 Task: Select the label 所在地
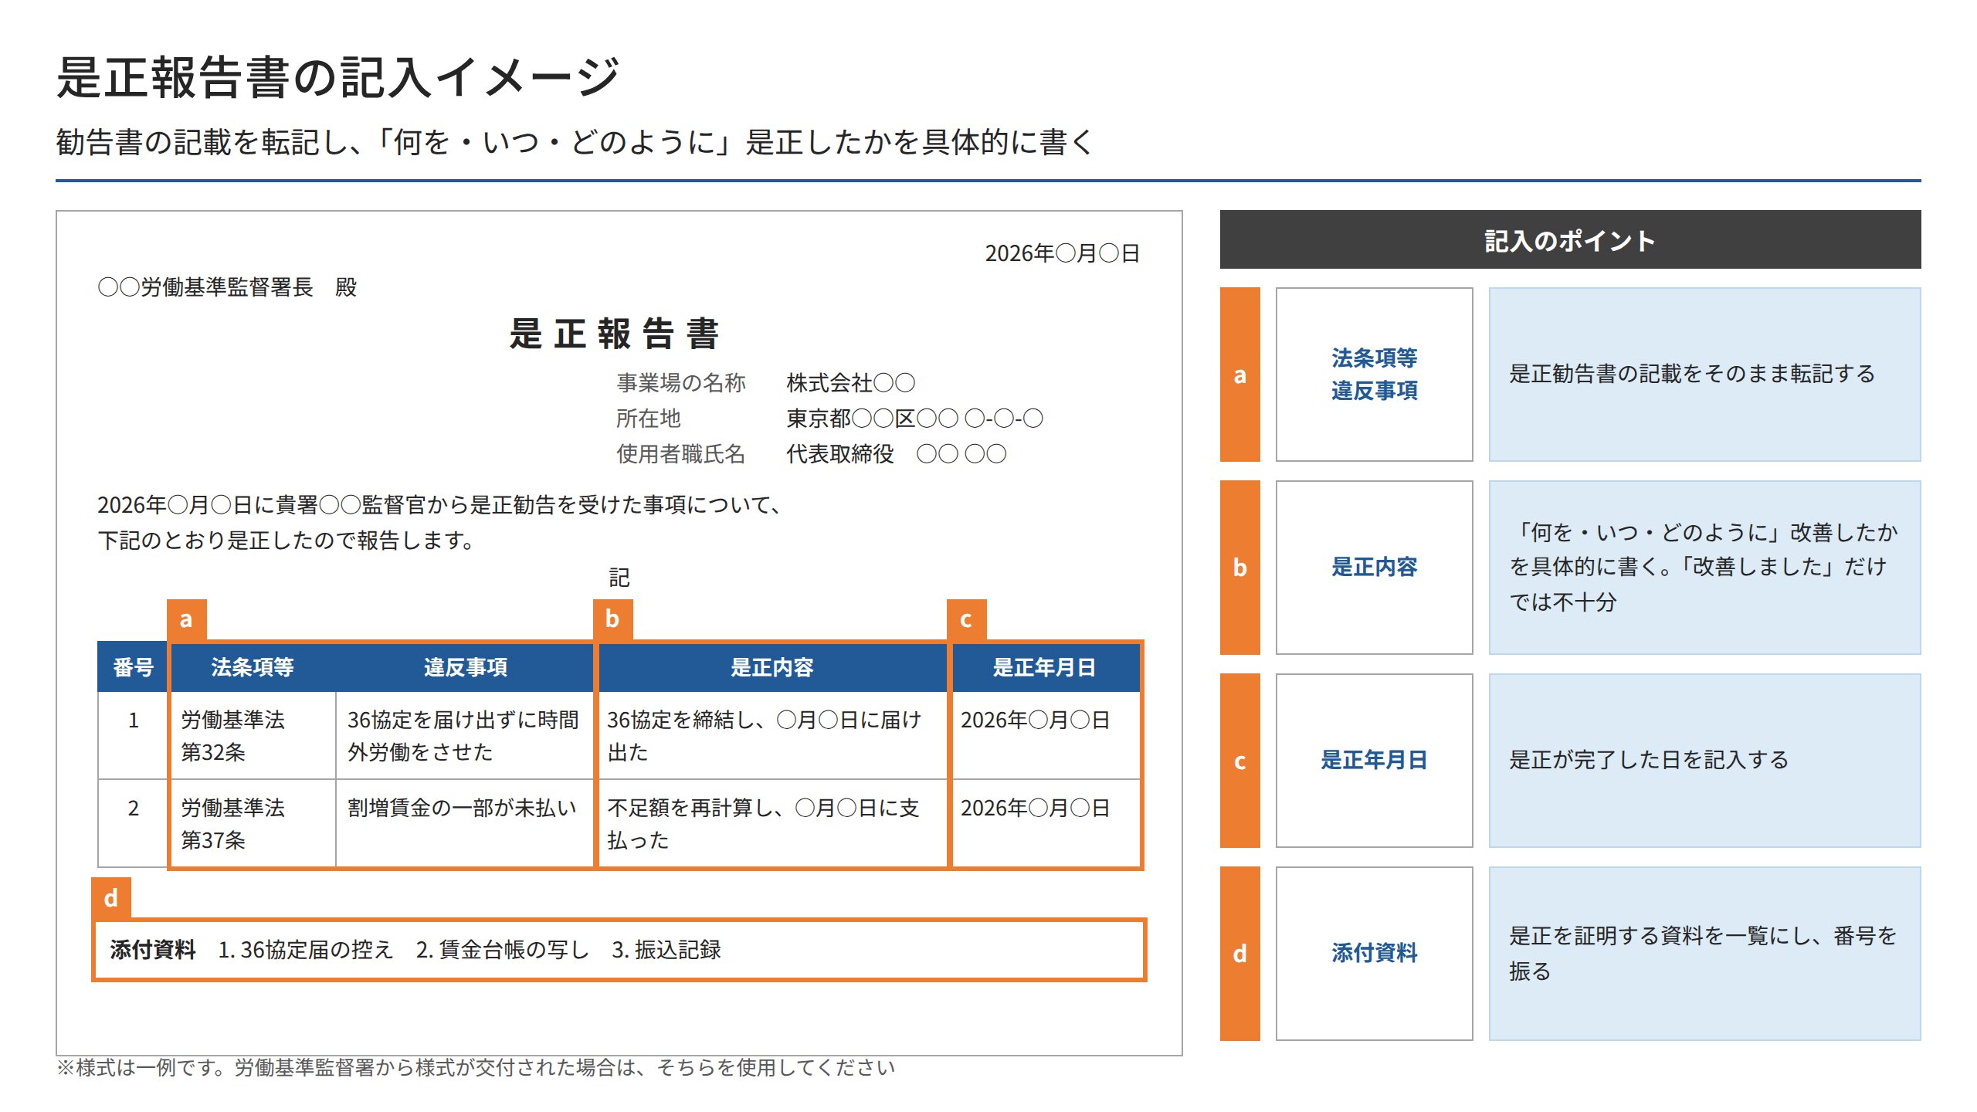(x=648, y=418)
